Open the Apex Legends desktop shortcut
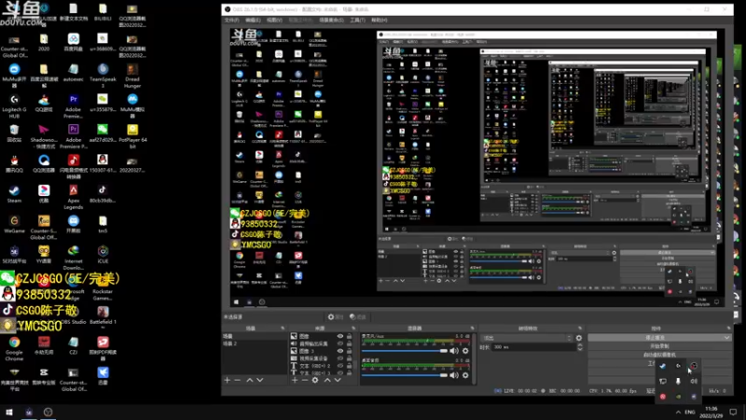746x420 pixels. click(74, 189)
